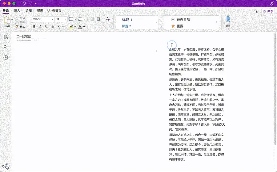Click the undo arrow in the title bar

point(24,3)
